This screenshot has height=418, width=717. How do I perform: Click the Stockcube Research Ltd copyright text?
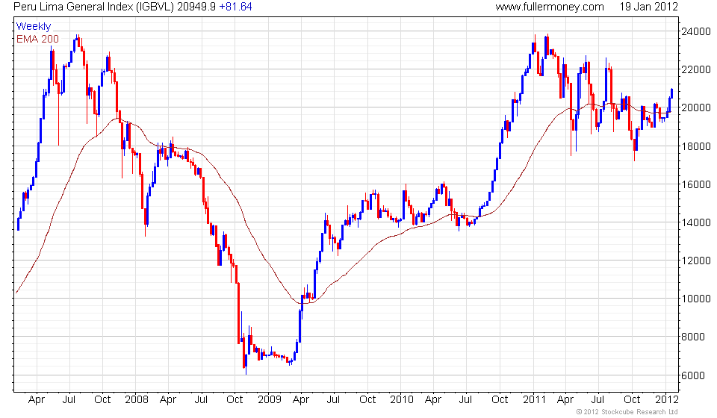627,412
